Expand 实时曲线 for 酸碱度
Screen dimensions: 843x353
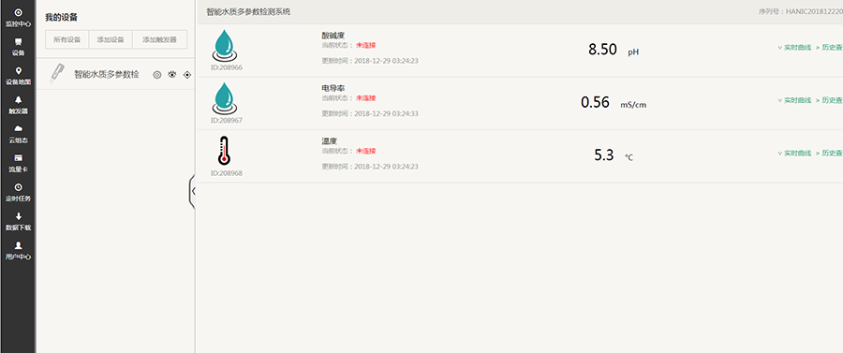[x=794, y=47]
